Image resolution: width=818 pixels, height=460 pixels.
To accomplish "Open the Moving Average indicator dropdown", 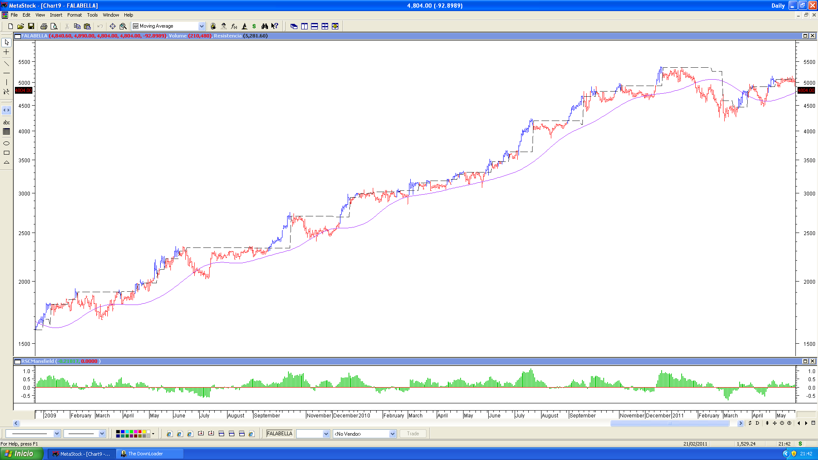I will [x=202, y=26].
